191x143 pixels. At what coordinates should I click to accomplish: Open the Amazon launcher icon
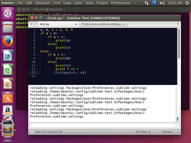click(8, 110)
